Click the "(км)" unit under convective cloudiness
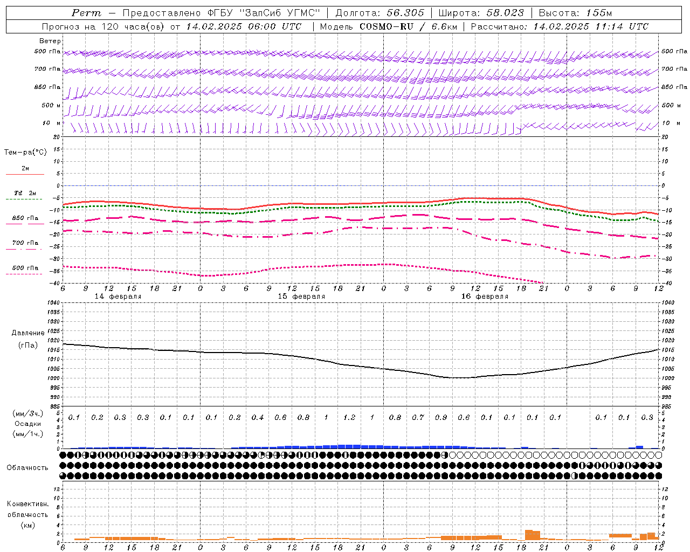The height and width of the screenshot is (552, 690). pos(27,525)
